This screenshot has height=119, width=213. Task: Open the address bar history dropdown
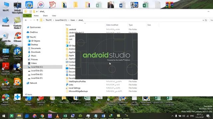(203, 20)
